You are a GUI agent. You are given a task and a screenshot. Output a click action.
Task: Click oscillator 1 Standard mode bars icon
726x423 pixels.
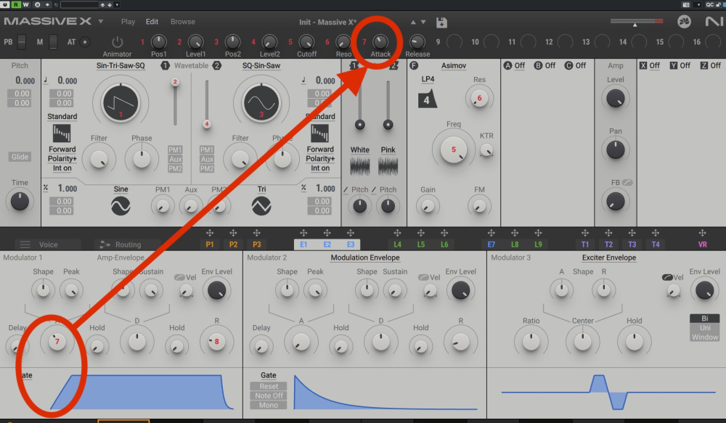[62, 134]
